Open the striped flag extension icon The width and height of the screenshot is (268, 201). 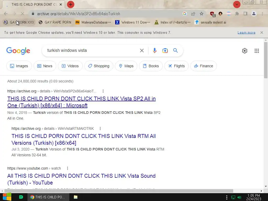click(x=229, y=14)
